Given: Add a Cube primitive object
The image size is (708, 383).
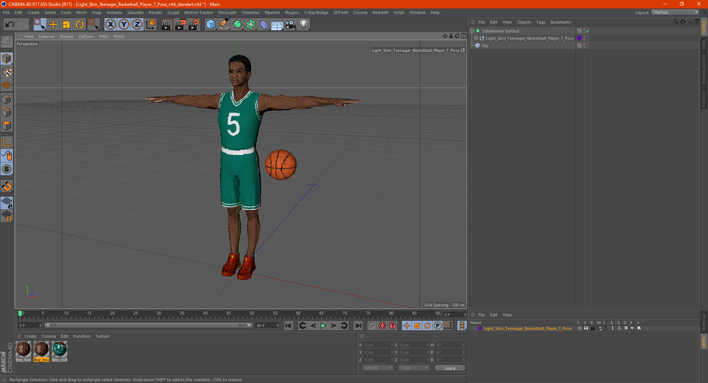Looking at the screenshot, I should coord(211,25).
